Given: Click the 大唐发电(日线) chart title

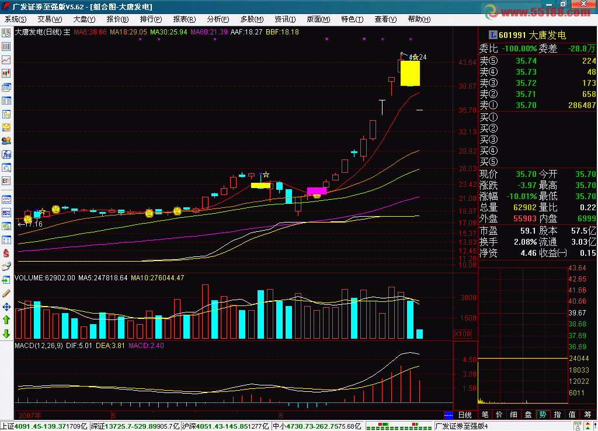Looking at the screenshot, I should (39, 32).
